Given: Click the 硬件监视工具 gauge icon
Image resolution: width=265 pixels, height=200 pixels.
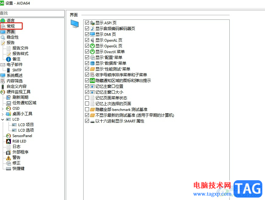Looking at the screenshot, I should click(3, 92).
